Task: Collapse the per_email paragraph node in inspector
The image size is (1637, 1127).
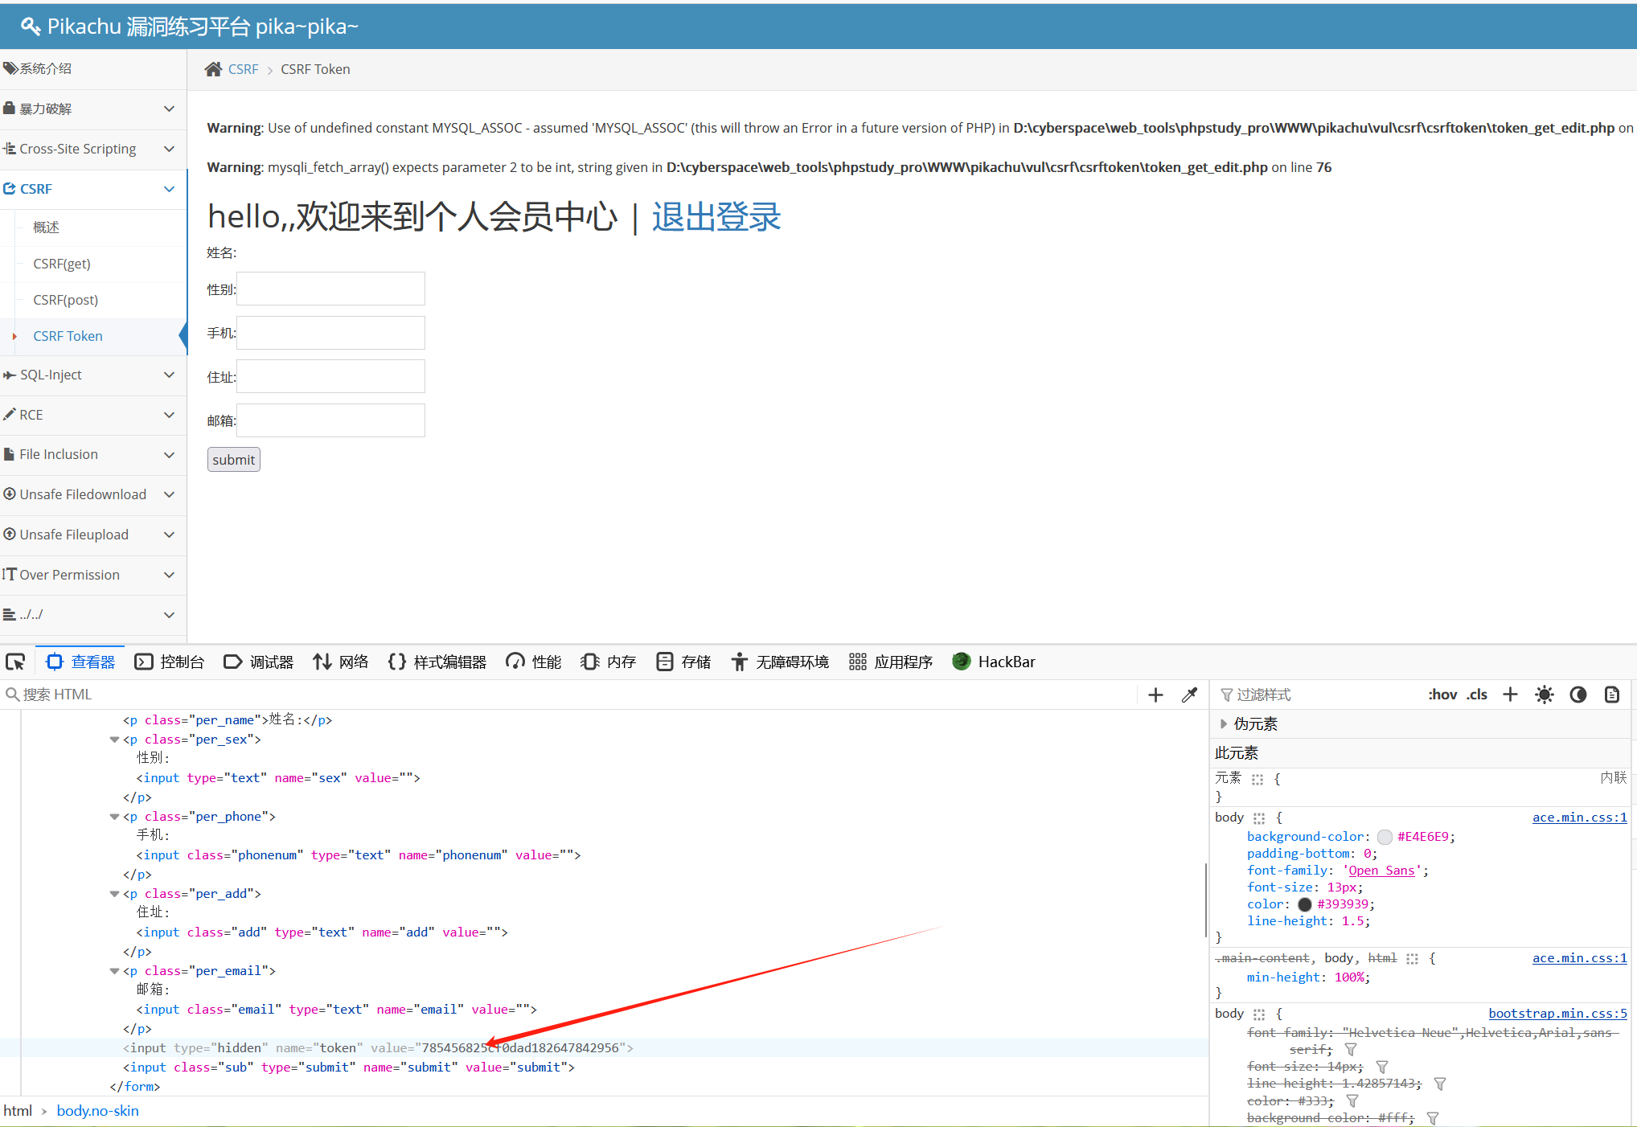Action: tap(114, 971)
